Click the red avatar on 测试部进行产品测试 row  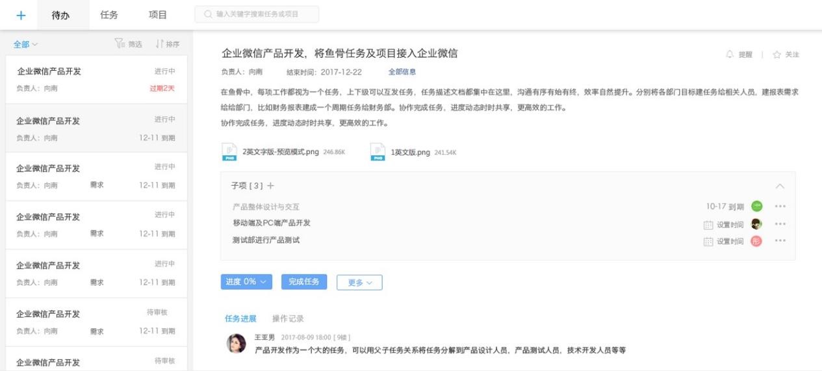(x=756, y=241)
